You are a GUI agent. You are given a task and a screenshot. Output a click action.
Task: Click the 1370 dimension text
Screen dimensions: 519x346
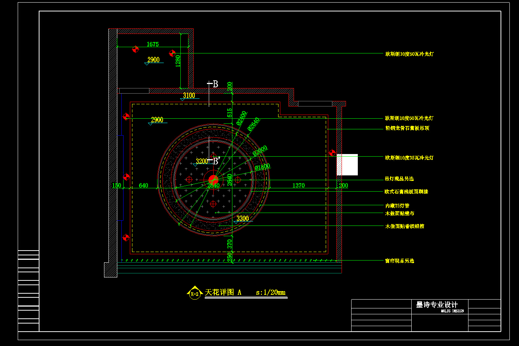[298, 185]
